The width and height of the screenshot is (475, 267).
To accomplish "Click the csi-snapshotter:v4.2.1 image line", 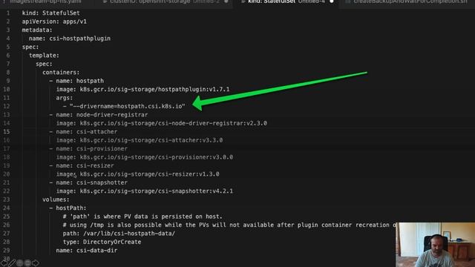I will pyautogui.click(x=145, y=191).
